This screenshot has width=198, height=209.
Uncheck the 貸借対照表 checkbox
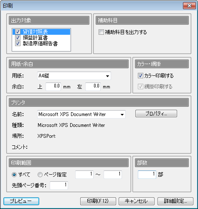(x=18, y=32)
